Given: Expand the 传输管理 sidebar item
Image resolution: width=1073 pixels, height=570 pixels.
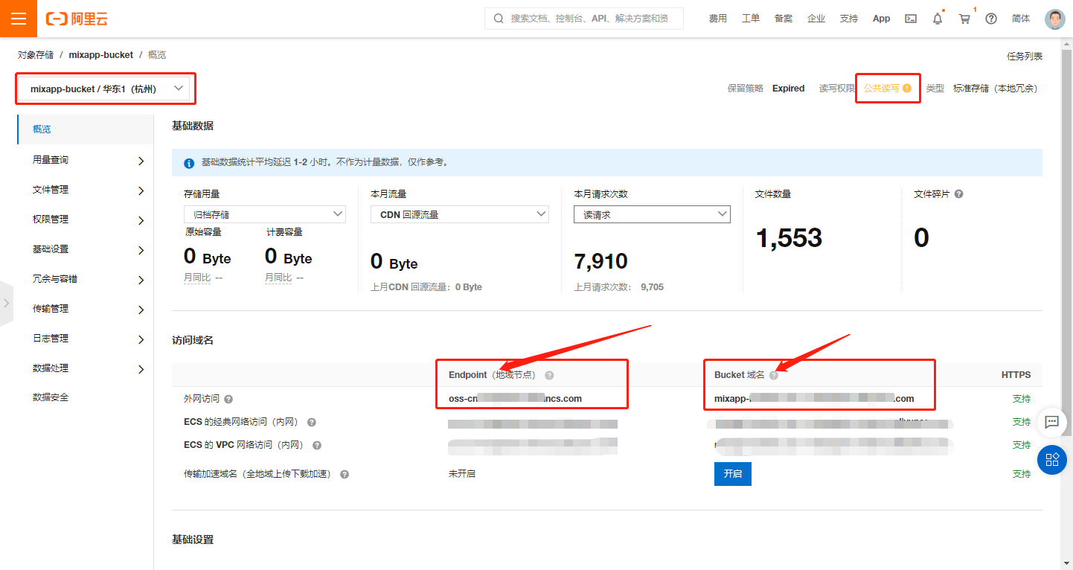Looking at the screenshot, I should pyautogui.click(x=85, y=309).
